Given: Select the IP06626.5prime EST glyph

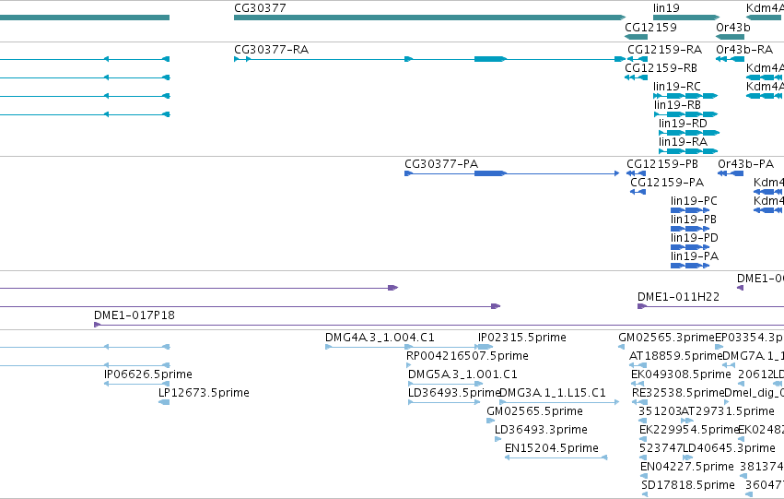Looking at the screenshot, I should pyautogui.click(x=136, y=384).
